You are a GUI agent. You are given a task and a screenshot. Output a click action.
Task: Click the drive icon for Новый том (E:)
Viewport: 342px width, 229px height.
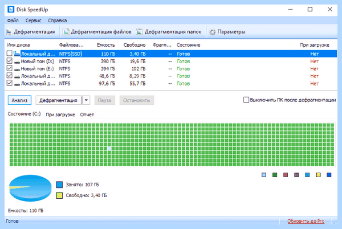17,69
